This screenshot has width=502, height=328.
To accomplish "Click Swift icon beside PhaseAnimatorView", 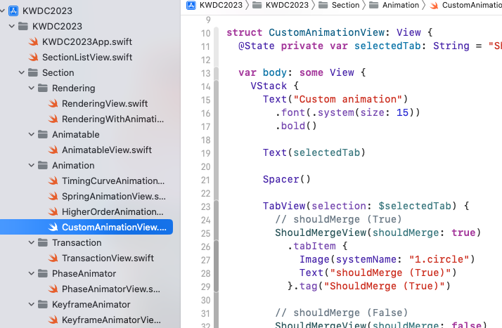I will point(53,289).
